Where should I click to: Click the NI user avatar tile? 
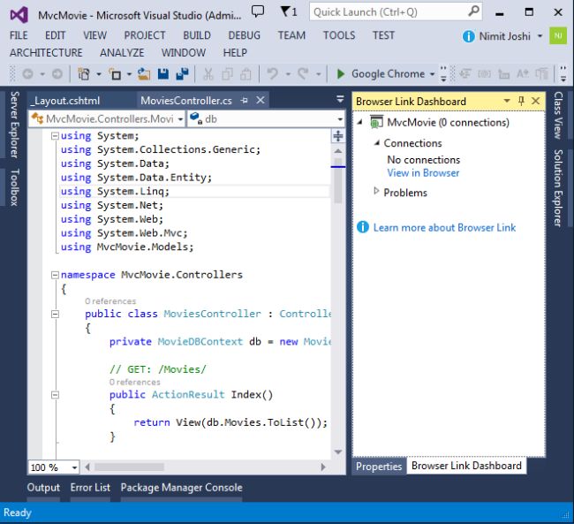[x=558, y=35]
